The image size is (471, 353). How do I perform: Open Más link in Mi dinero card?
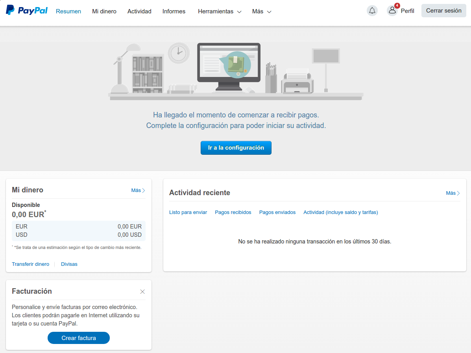(138, 190)
